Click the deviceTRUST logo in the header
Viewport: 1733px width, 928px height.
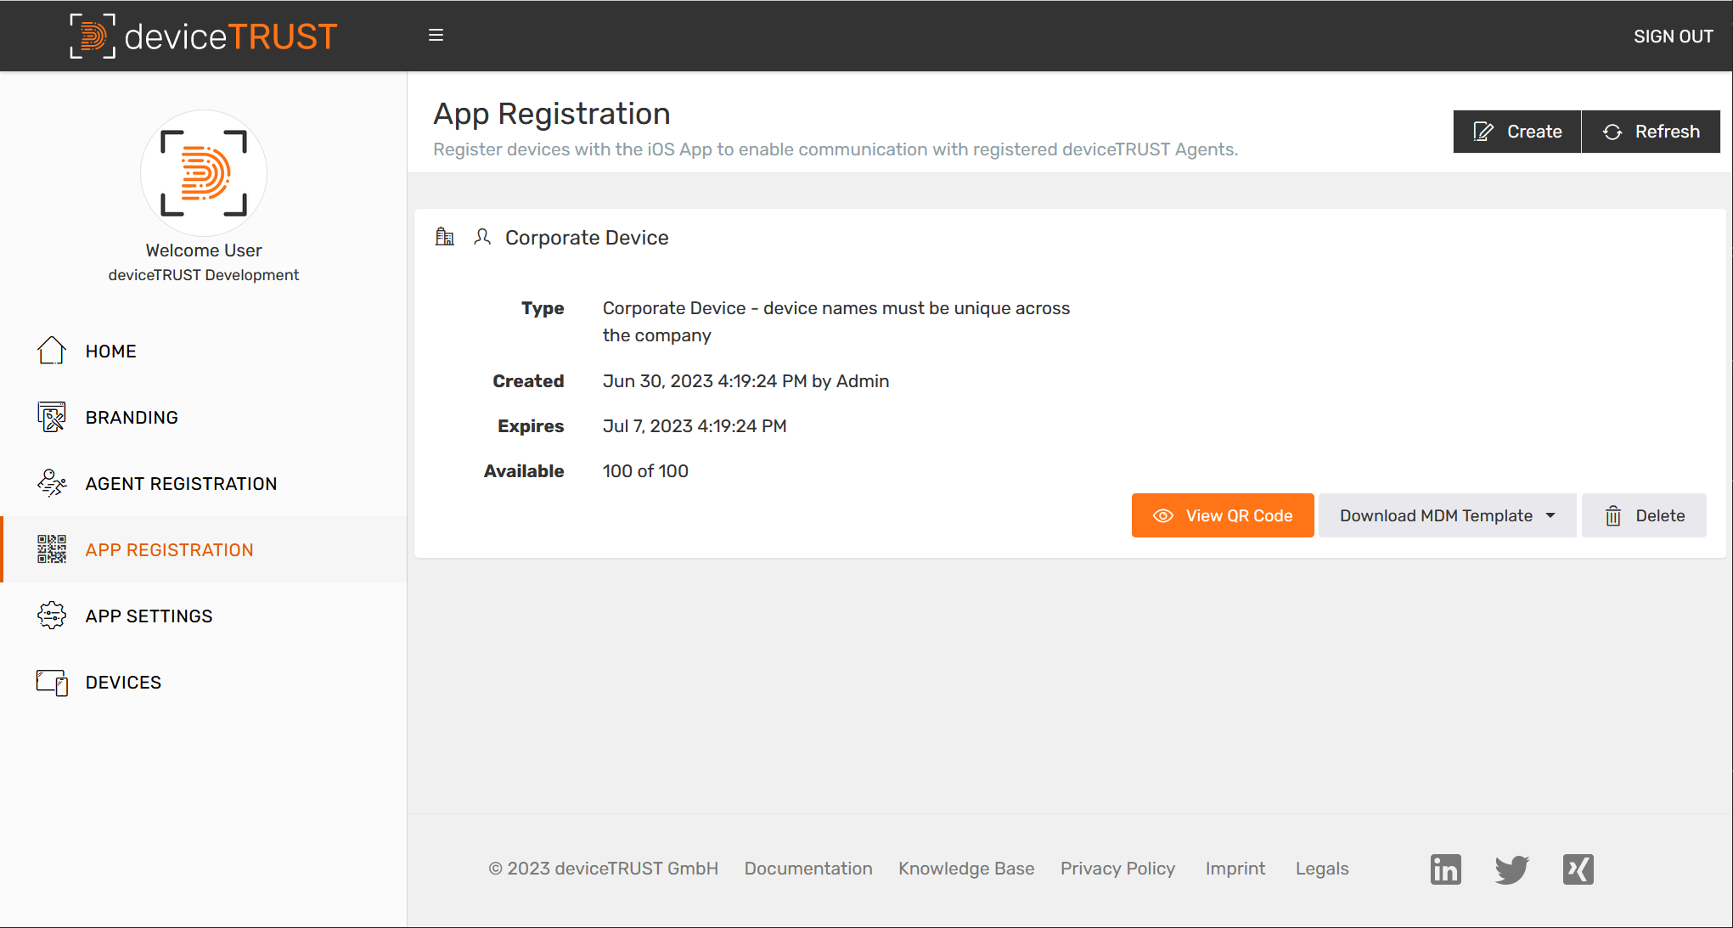point(202,36)
